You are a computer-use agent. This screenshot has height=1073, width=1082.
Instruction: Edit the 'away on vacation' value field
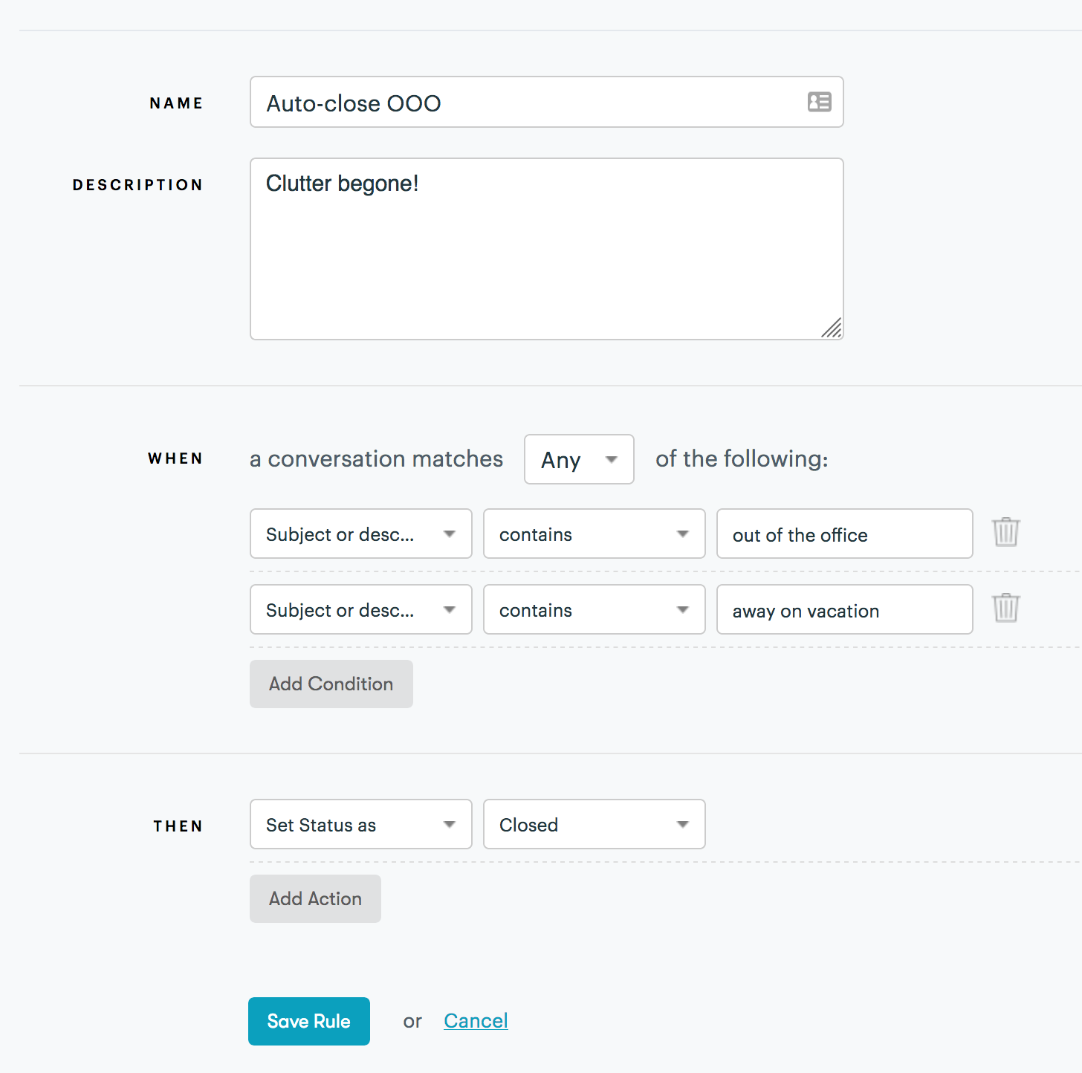click(845, 609)
